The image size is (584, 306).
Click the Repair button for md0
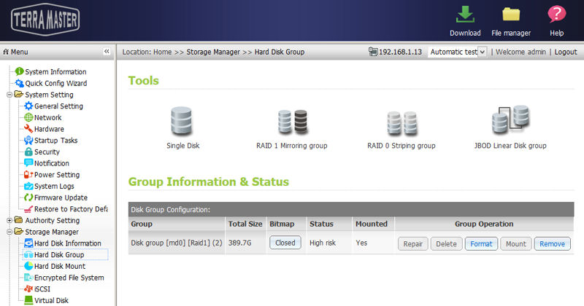[x=412, y=244]
